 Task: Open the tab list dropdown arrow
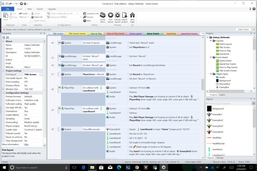pos(203,34)
